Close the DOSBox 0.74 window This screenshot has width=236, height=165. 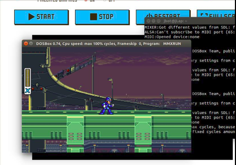coord(26,44)
